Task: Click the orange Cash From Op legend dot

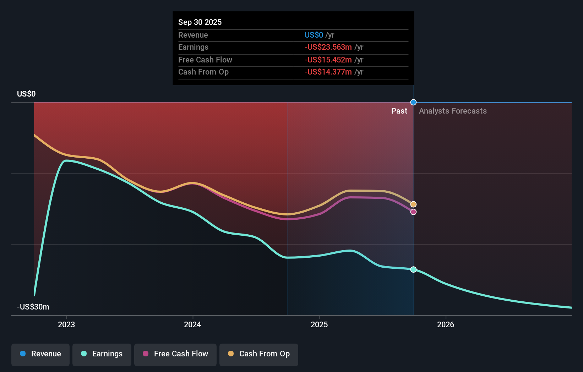Action: pyautogui.click(x=230, y=354)
